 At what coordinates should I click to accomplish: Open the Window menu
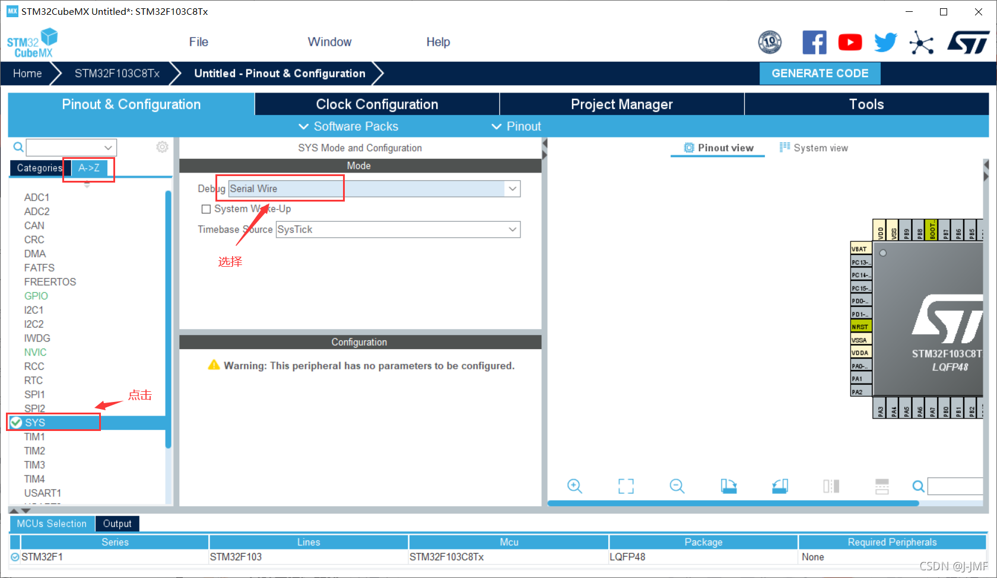[x=329, y=42]
